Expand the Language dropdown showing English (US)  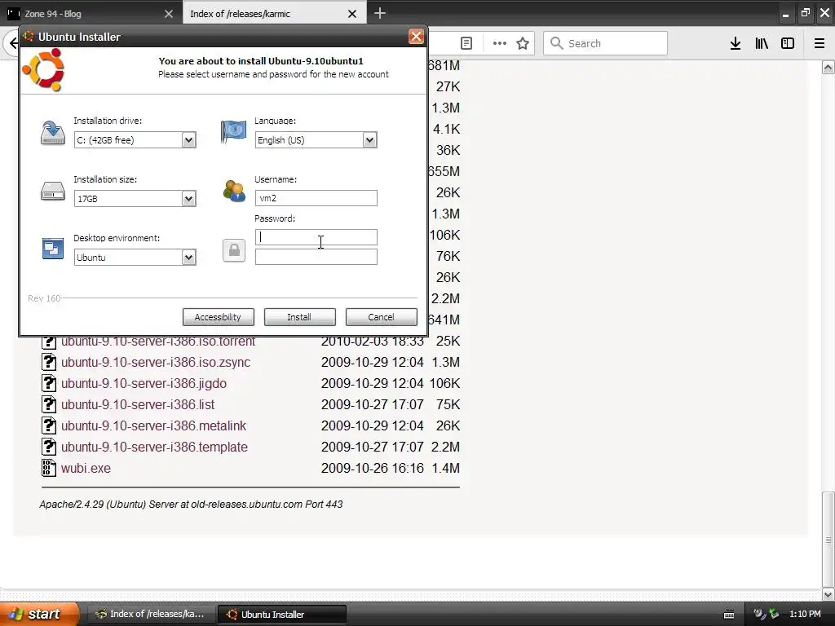316,140
